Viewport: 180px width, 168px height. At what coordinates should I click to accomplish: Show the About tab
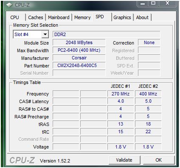pyautogui.click(x=142, y=17)
